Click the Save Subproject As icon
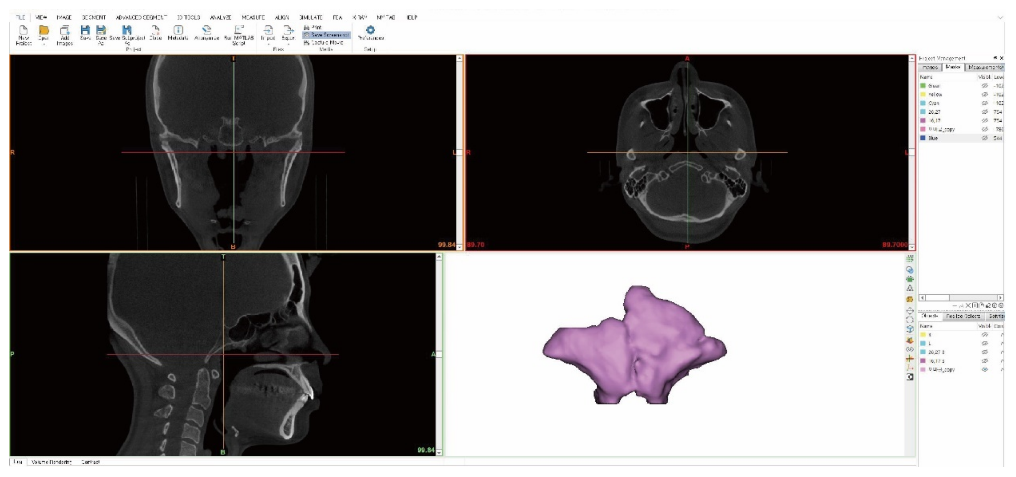This screenshot has width=1016, height=477. point(127,31)
